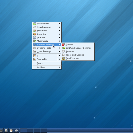Expand the Accessories submenu arrow

pyautogui.click(x=59, y=24)
